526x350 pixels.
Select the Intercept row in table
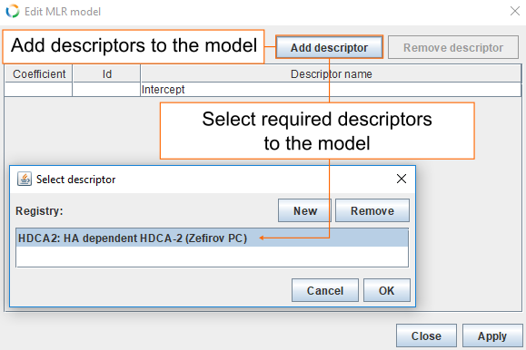(x=263, y=90)
